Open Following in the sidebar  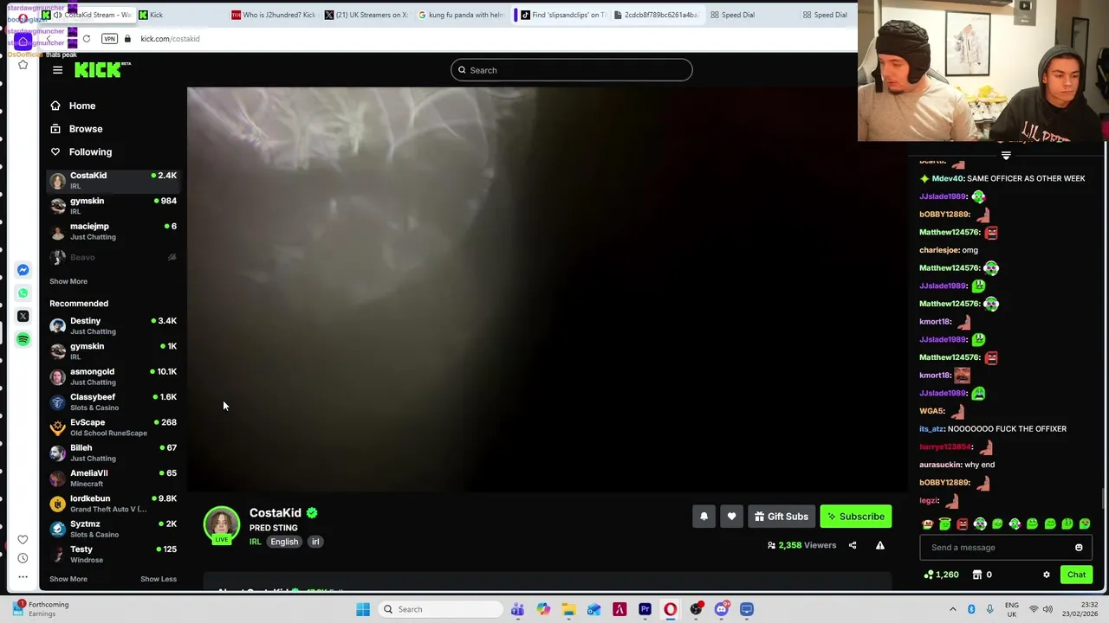click(x=90, y=151)
